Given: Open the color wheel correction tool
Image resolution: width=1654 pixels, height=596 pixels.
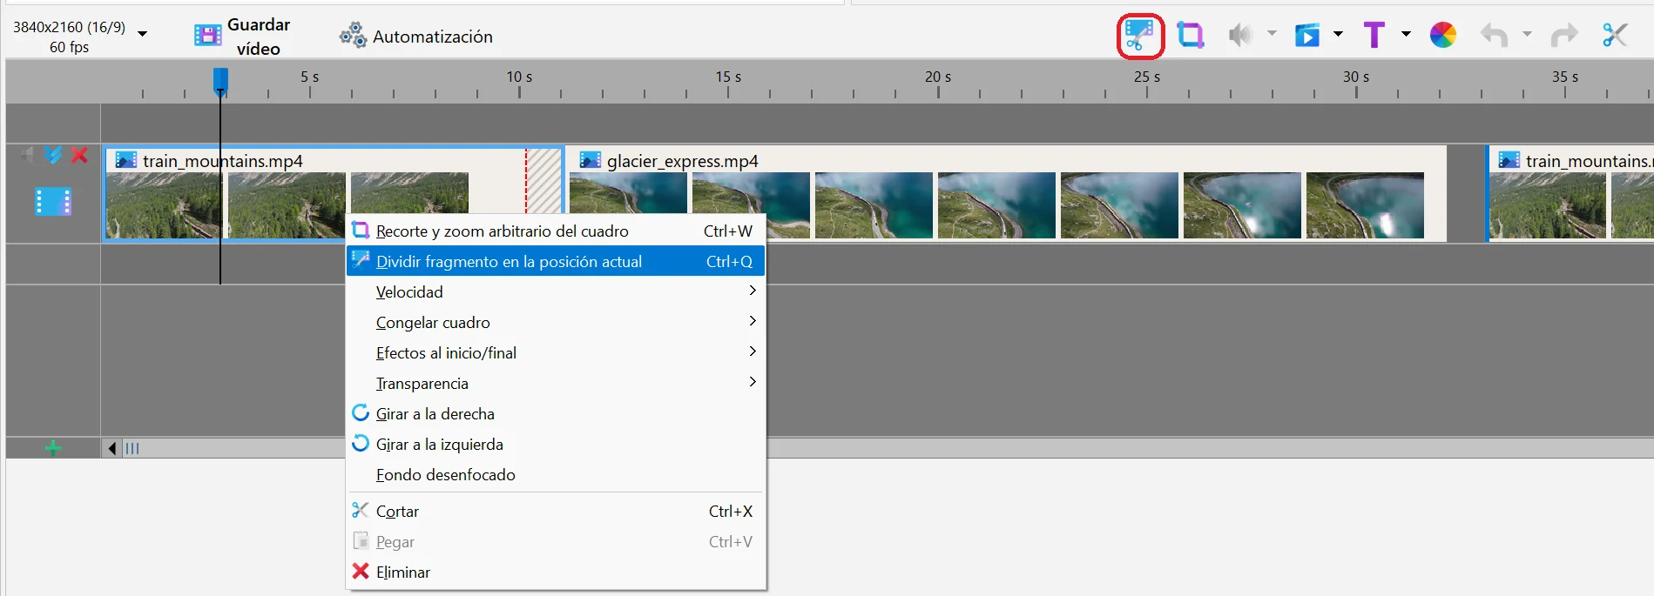Looking at the screenshot, I should [1443, 35].
